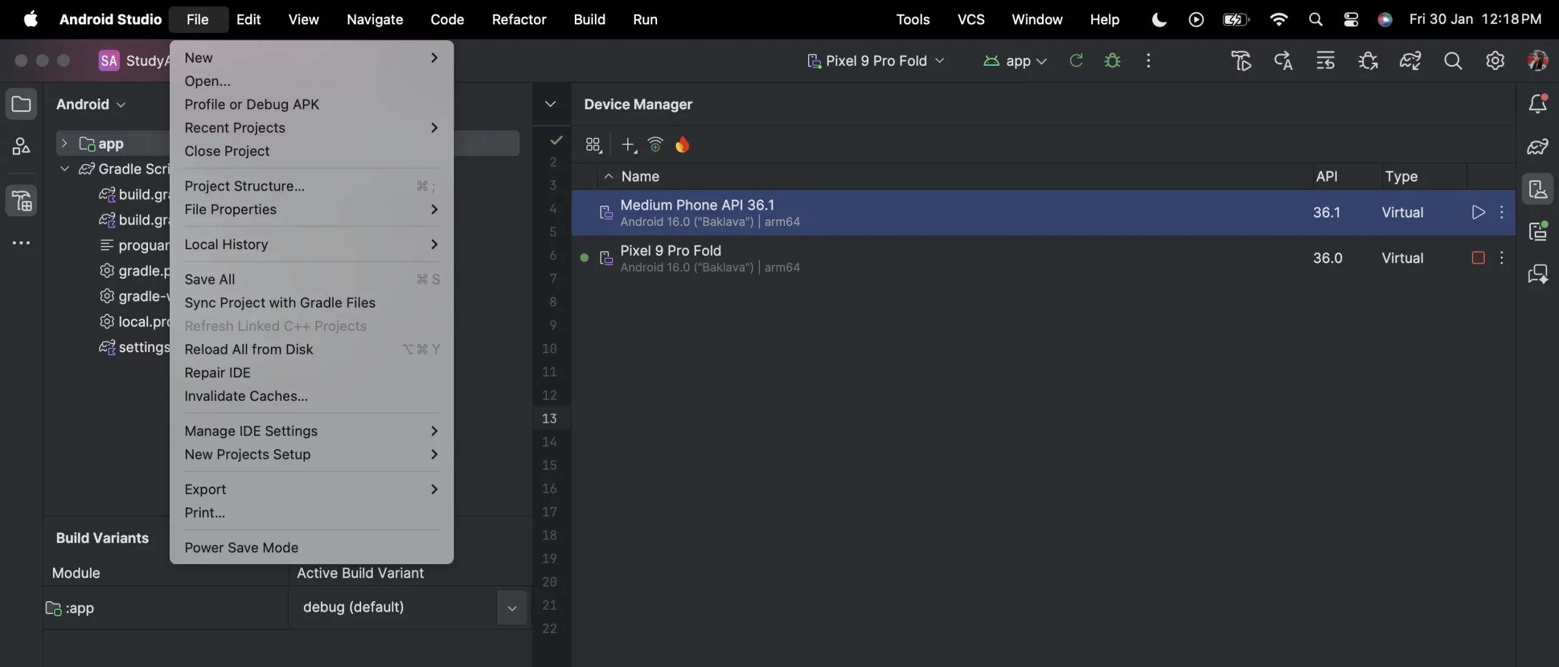The image size is (1559, 667).
Task: Collapse Gradle Scripts in project tree
Action: click(64, 169)
